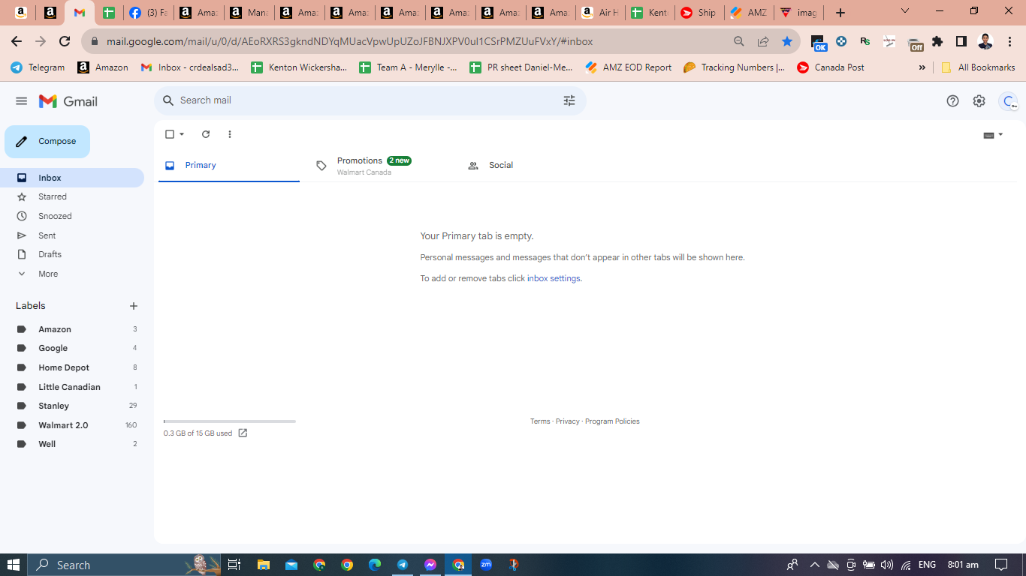Click the input tools keyboard icon
This screenshot has width=1026, height=576.
[x=988, y=135]
